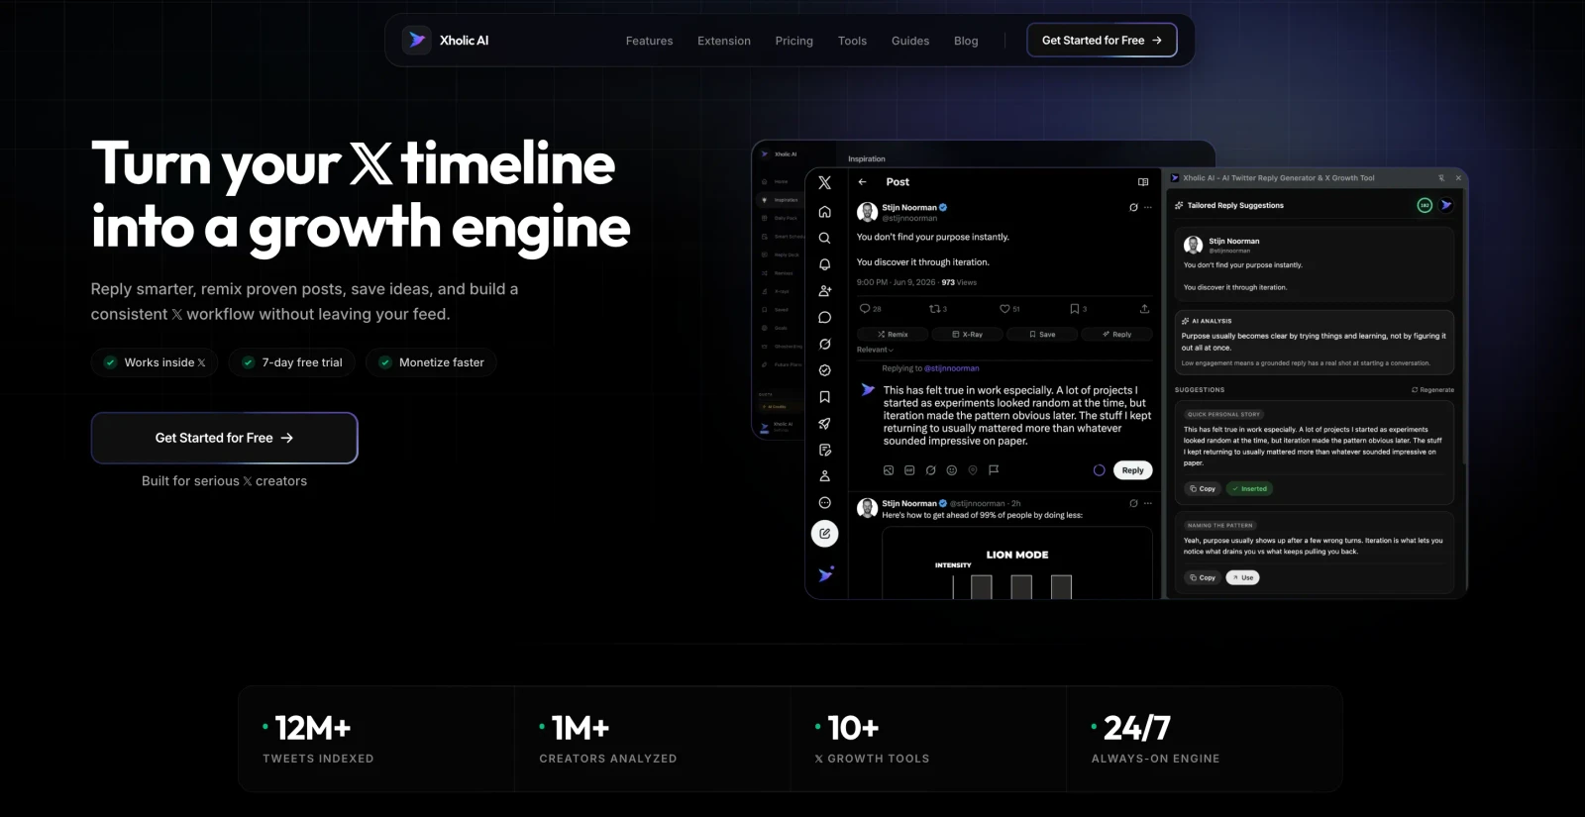Click the reply count showing 28
The image size is (1585, 817).
870,309
